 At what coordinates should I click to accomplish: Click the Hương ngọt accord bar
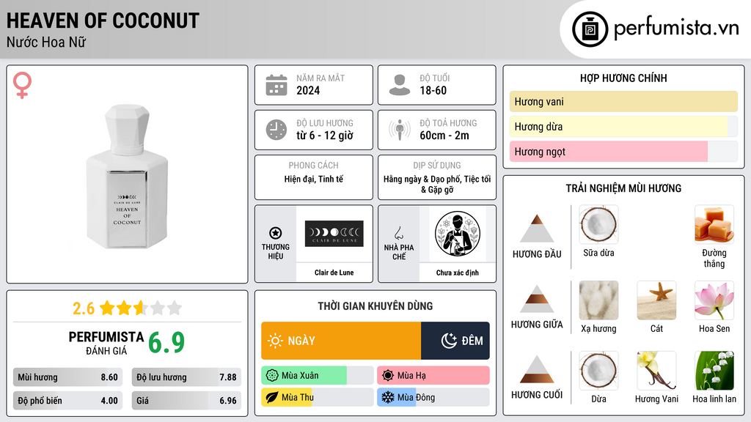pos(623,151)
